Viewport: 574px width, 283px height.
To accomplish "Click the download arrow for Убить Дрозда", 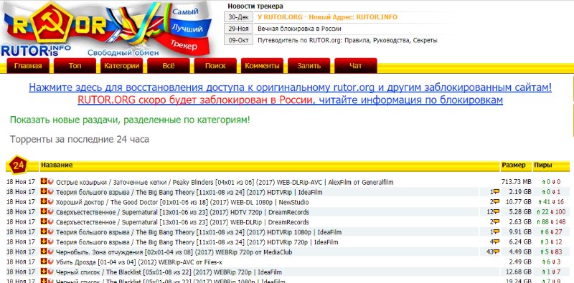I will point(44,262).
